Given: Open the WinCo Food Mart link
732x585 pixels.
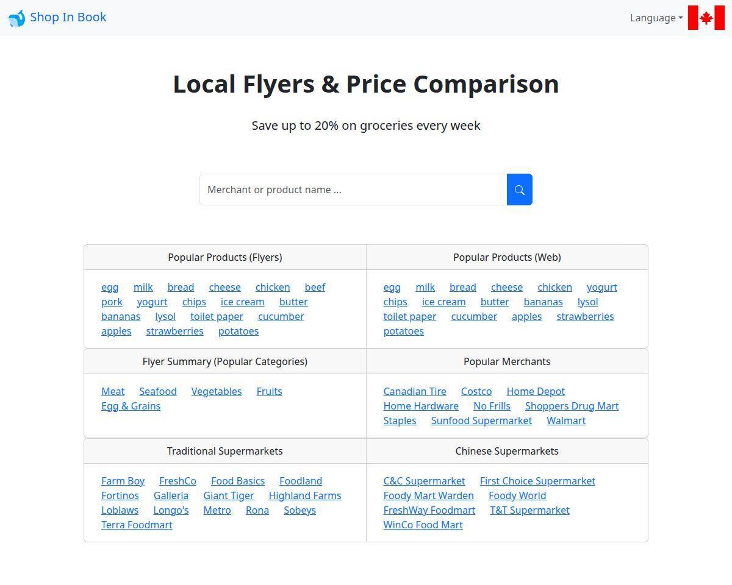Looking at the screenshot, I should [x=423, y=525].
